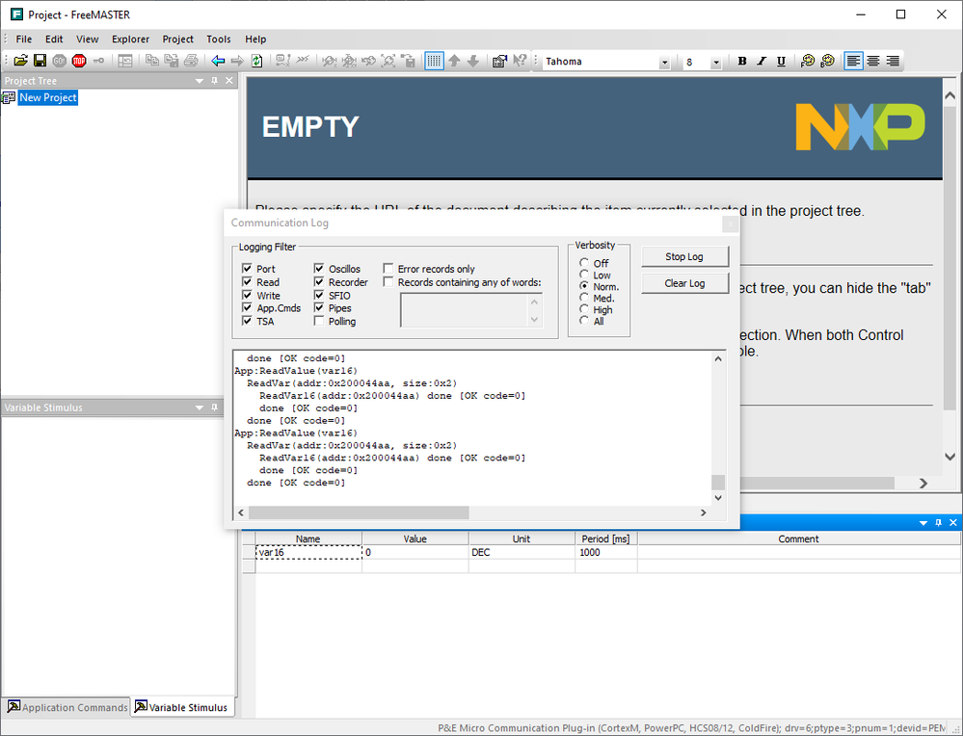This screenshot has width=963, height=736.
Task: Set verbosity to High
Action: (x=584, y=309)
